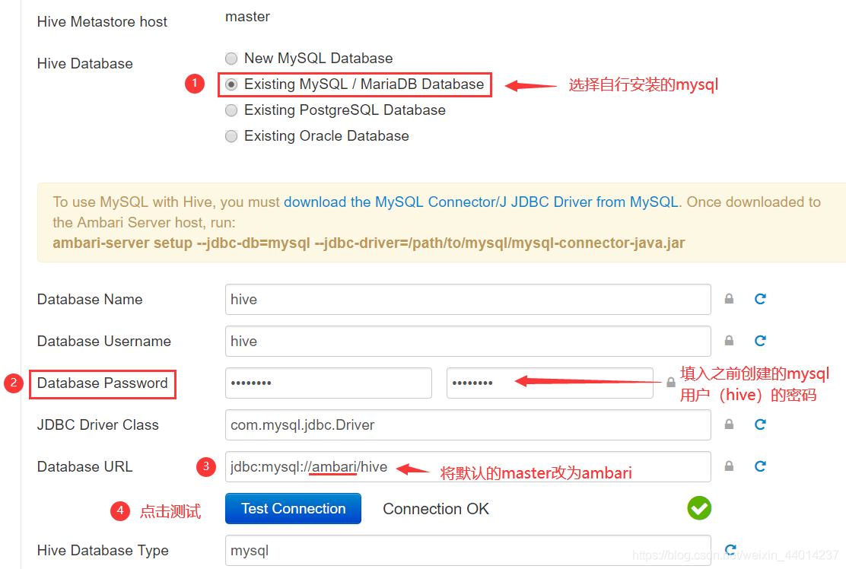Click the Database Username label
The image size is (846, 569).
tap(103, 341)
